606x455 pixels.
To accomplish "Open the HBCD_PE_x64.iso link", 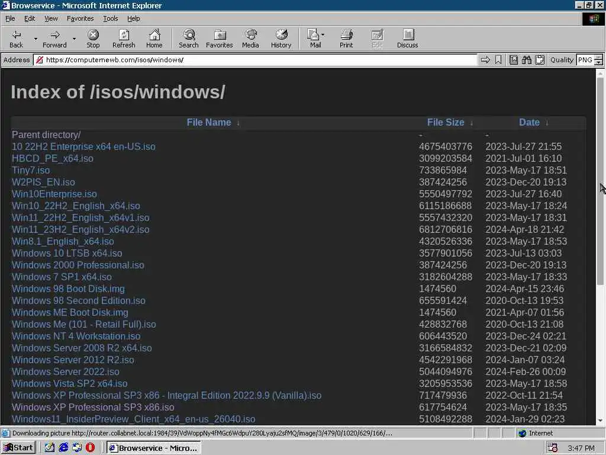I will (x=53, y=159).
